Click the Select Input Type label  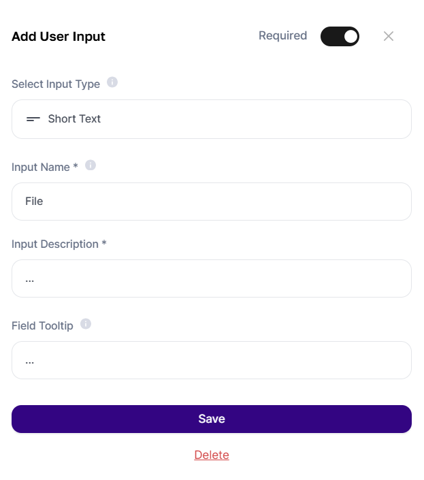pyautogui.click(x=56, y=84)
